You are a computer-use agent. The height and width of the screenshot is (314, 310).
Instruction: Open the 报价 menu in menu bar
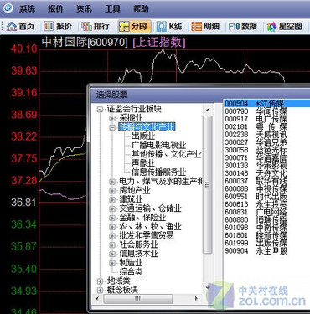(x=55, y=8)
